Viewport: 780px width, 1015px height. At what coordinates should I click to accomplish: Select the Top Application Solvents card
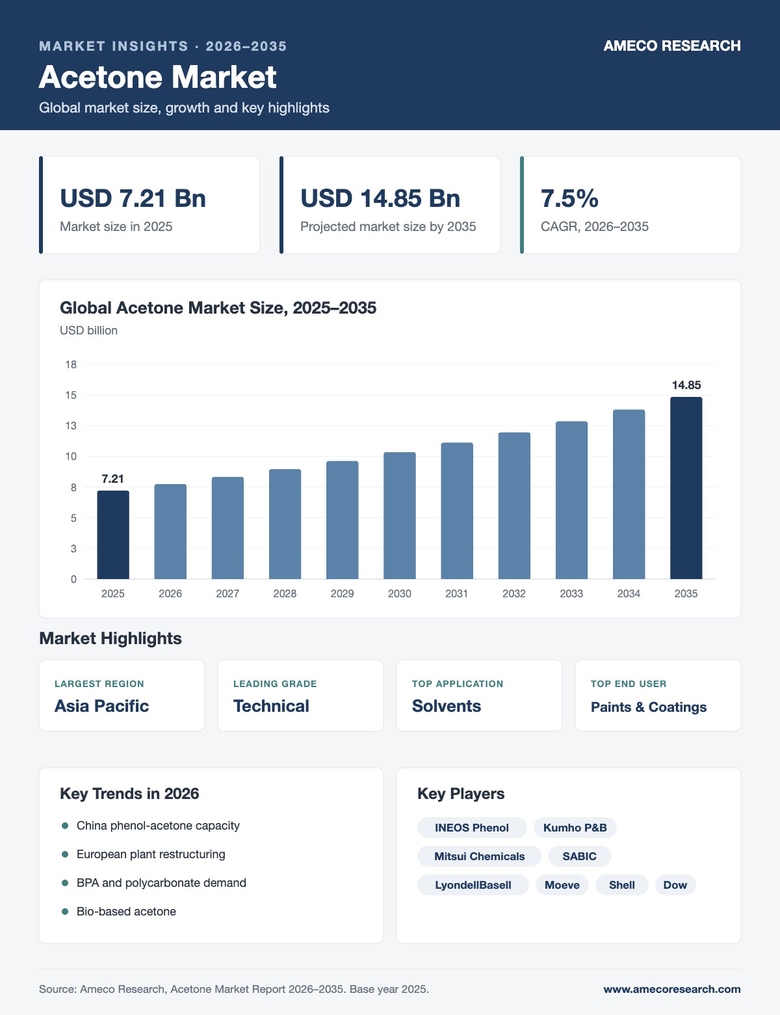click(479, 696)
